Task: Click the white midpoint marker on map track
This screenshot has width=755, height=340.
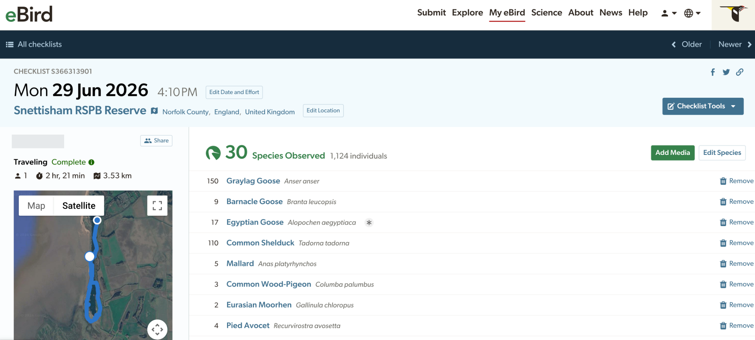Action: pos(90,257)
